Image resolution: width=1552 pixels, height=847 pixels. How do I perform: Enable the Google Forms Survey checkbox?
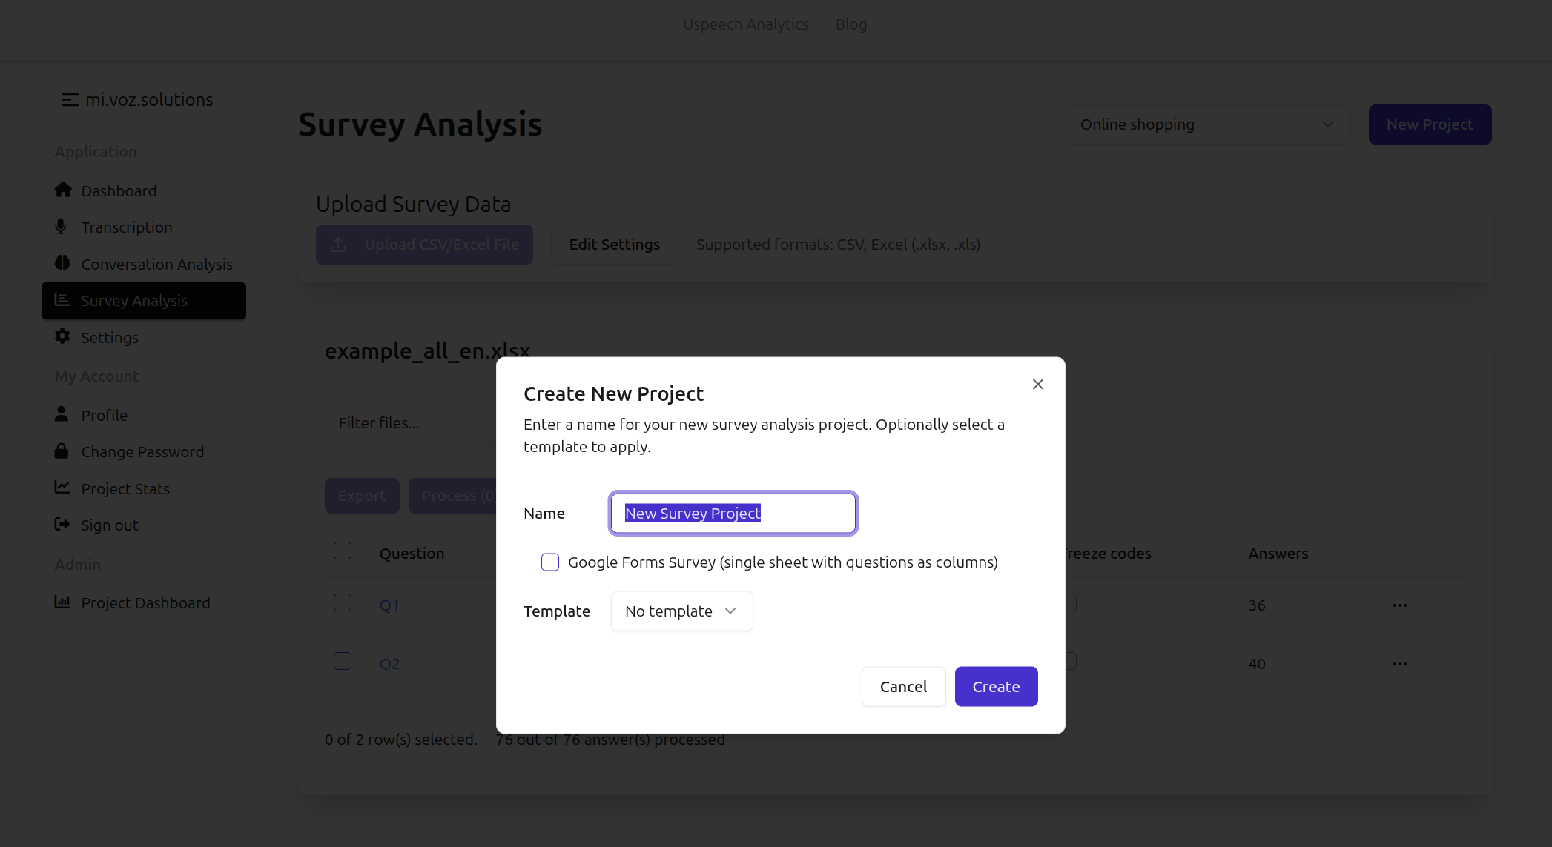pyautogui.click(x=549, y=562)
